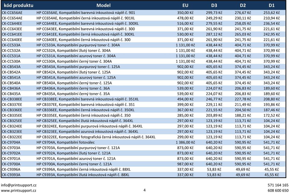
Task: Click D3 price 299,73 Kč for CK-CC656AE
Action: tap(214, 13)
